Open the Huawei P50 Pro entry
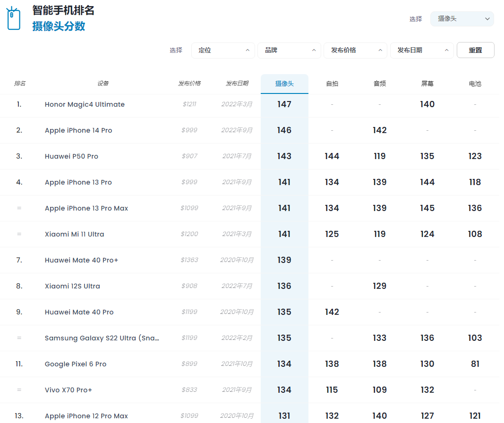This screenshot has width=504, height=423. click(72, 156)
